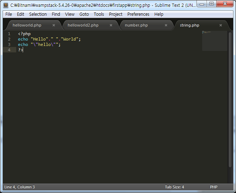Open the Selection menu

point(38,14)
